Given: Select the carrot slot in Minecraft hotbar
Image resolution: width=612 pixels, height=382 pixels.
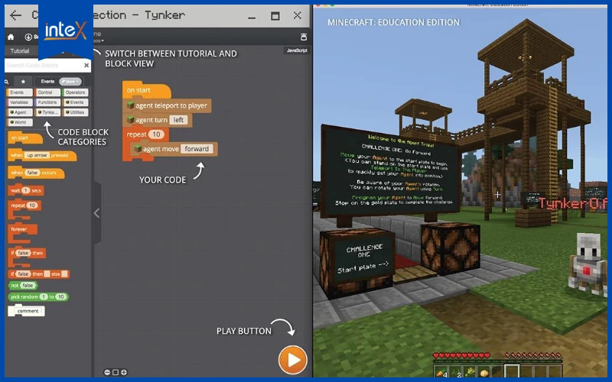Looking at the screenshot, I should pyautogui.click(x=441, y=372).
